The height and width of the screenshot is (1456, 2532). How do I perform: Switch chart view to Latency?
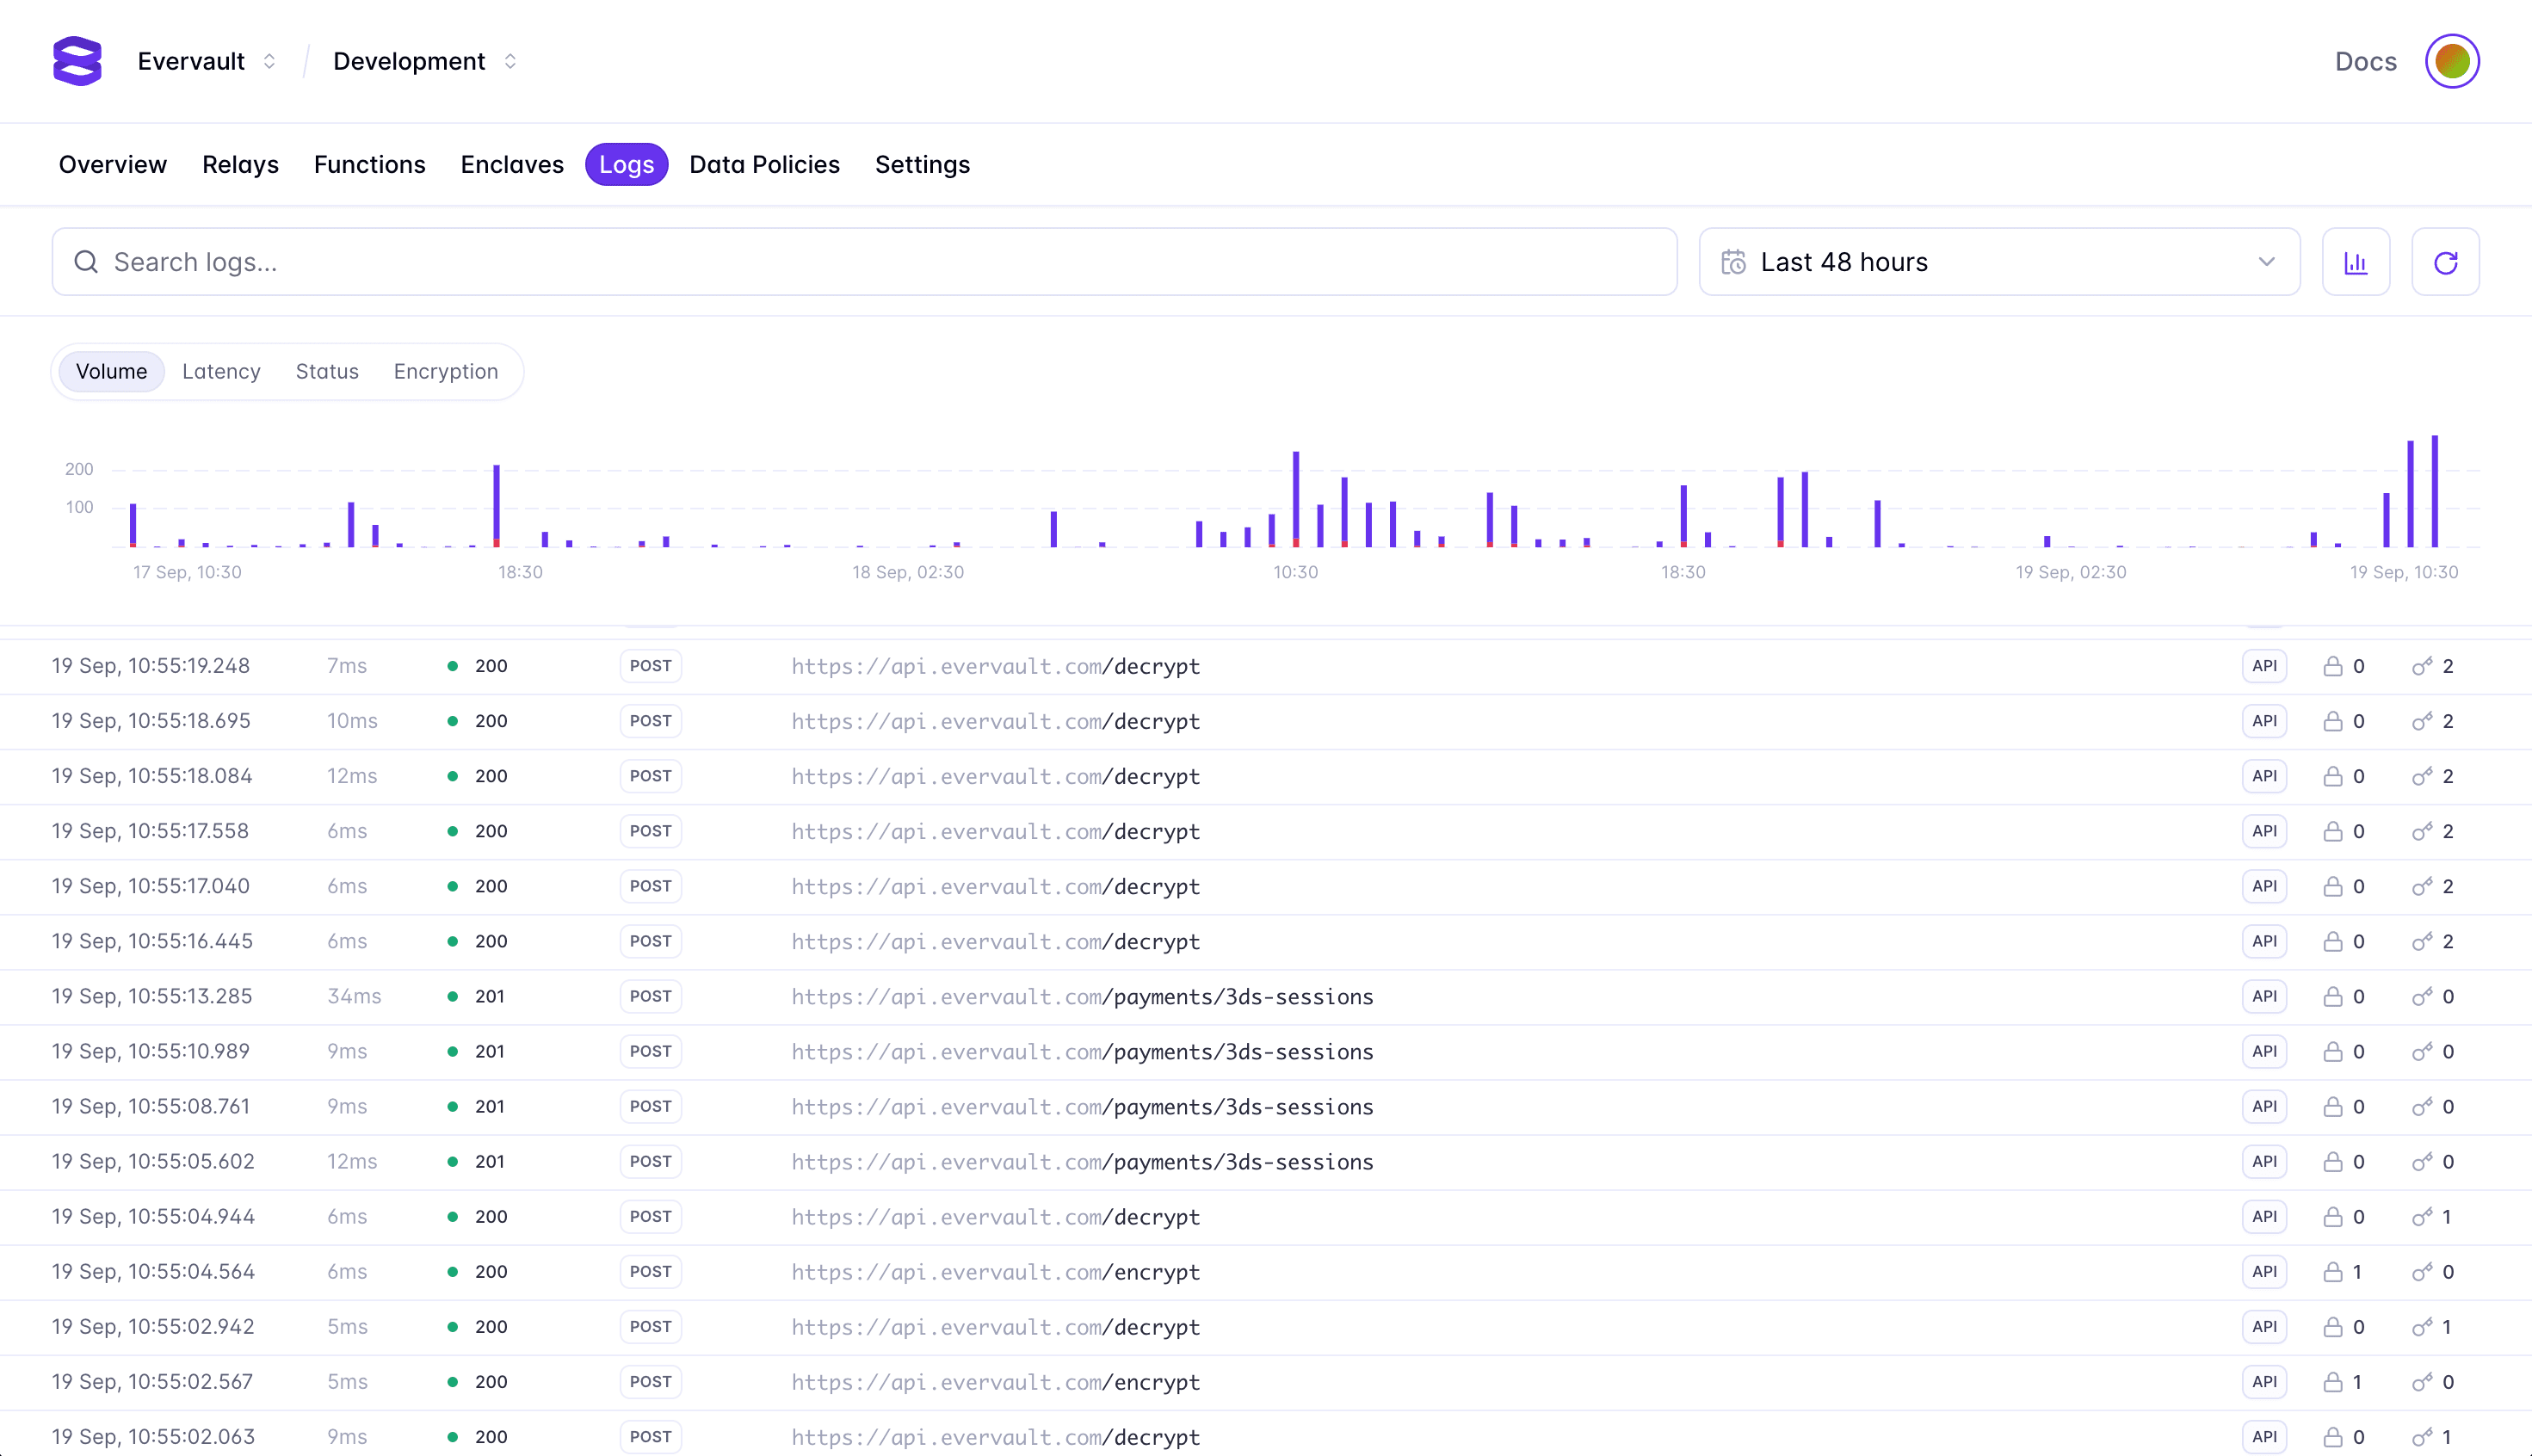click(221, 371)
